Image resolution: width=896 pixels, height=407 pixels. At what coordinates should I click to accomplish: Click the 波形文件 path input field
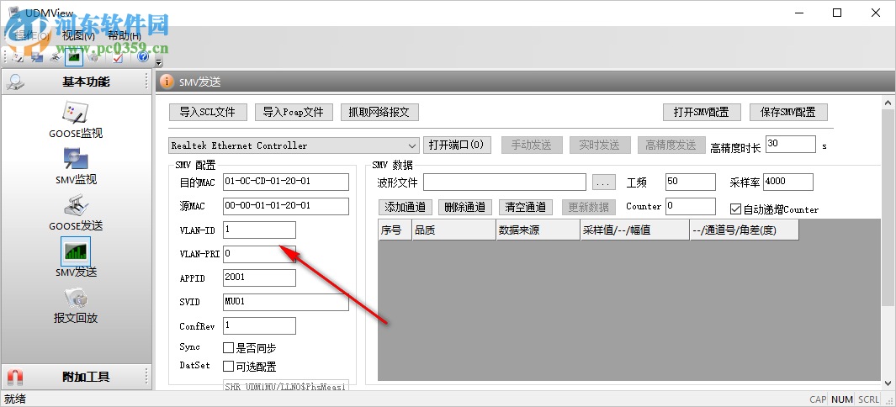pos(505,182)
